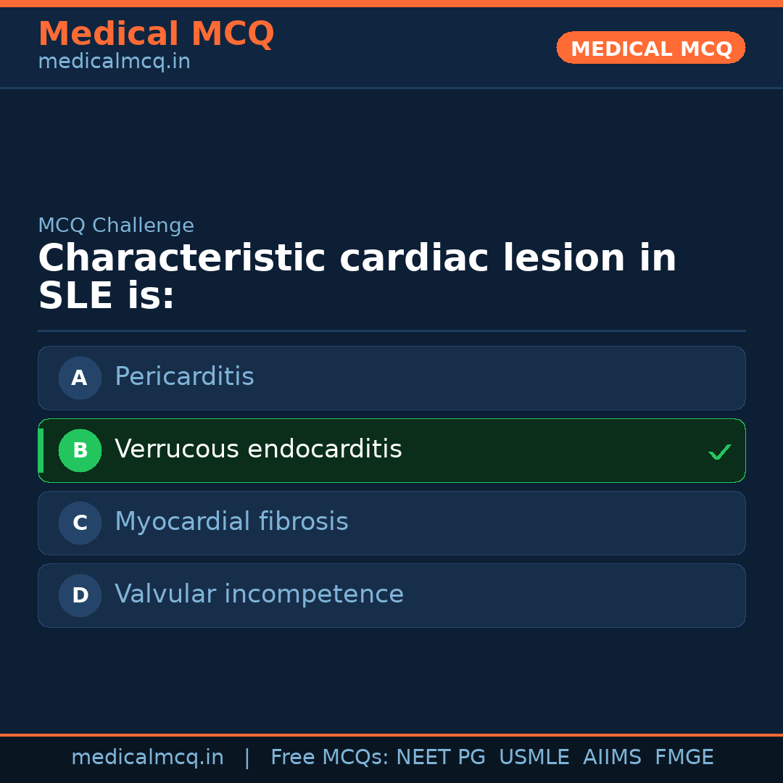This screenshot has width=783, height=783.
Task: Select the Pericarditis answer option
Action: (391, 378)
